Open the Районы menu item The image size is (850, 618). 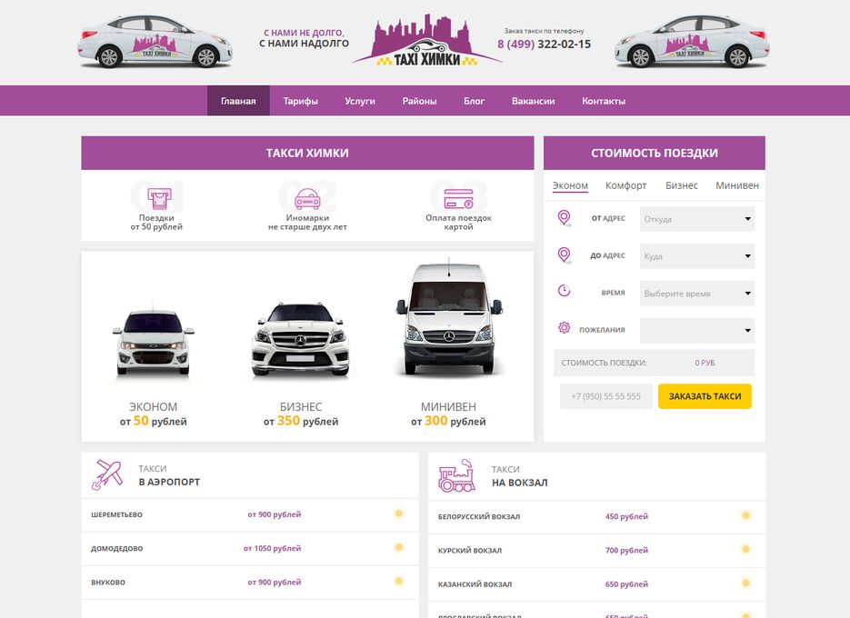tap(420, 101)
